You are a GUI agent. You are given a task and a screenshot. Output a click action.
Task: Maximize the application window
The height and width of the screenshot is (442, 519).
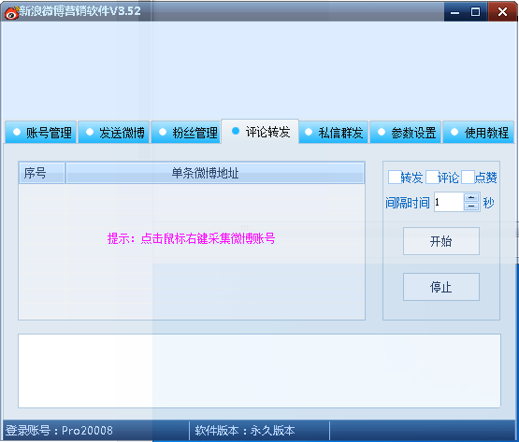pos(476,12)
